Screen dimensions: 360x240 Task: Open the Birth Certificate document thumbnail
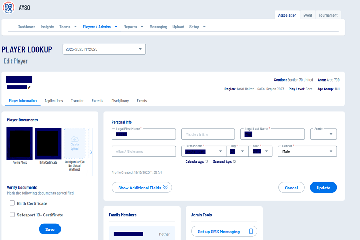tap(48, 143)
